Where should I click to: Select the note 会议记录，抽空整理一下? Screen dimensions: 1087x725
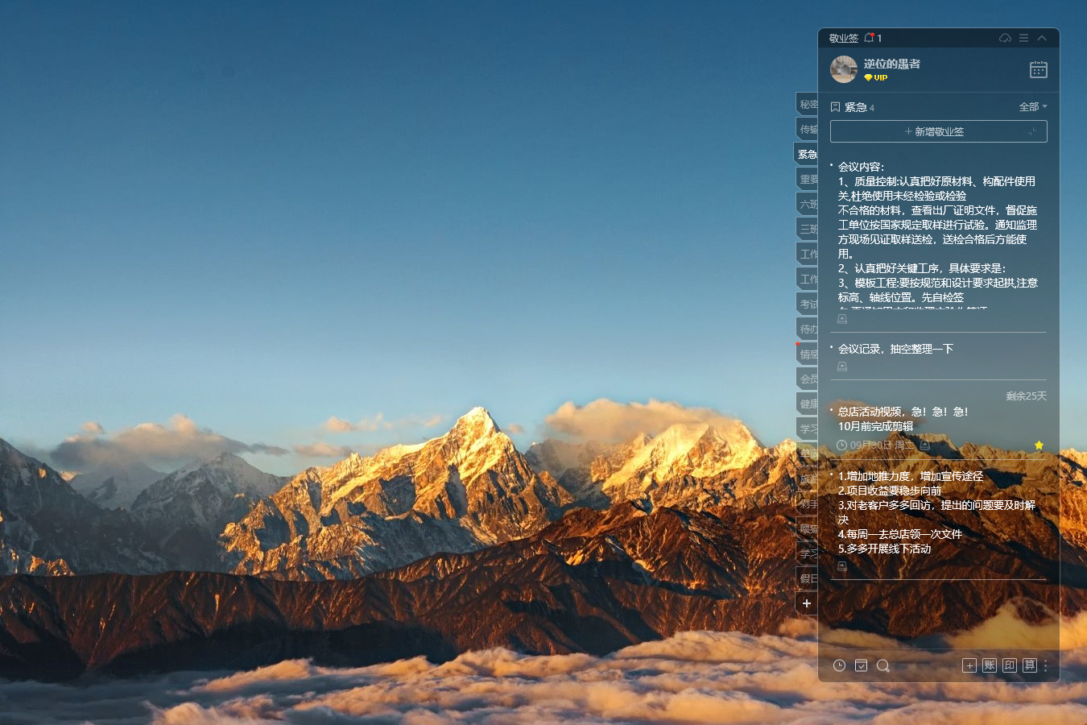click(x=895, y=349)
